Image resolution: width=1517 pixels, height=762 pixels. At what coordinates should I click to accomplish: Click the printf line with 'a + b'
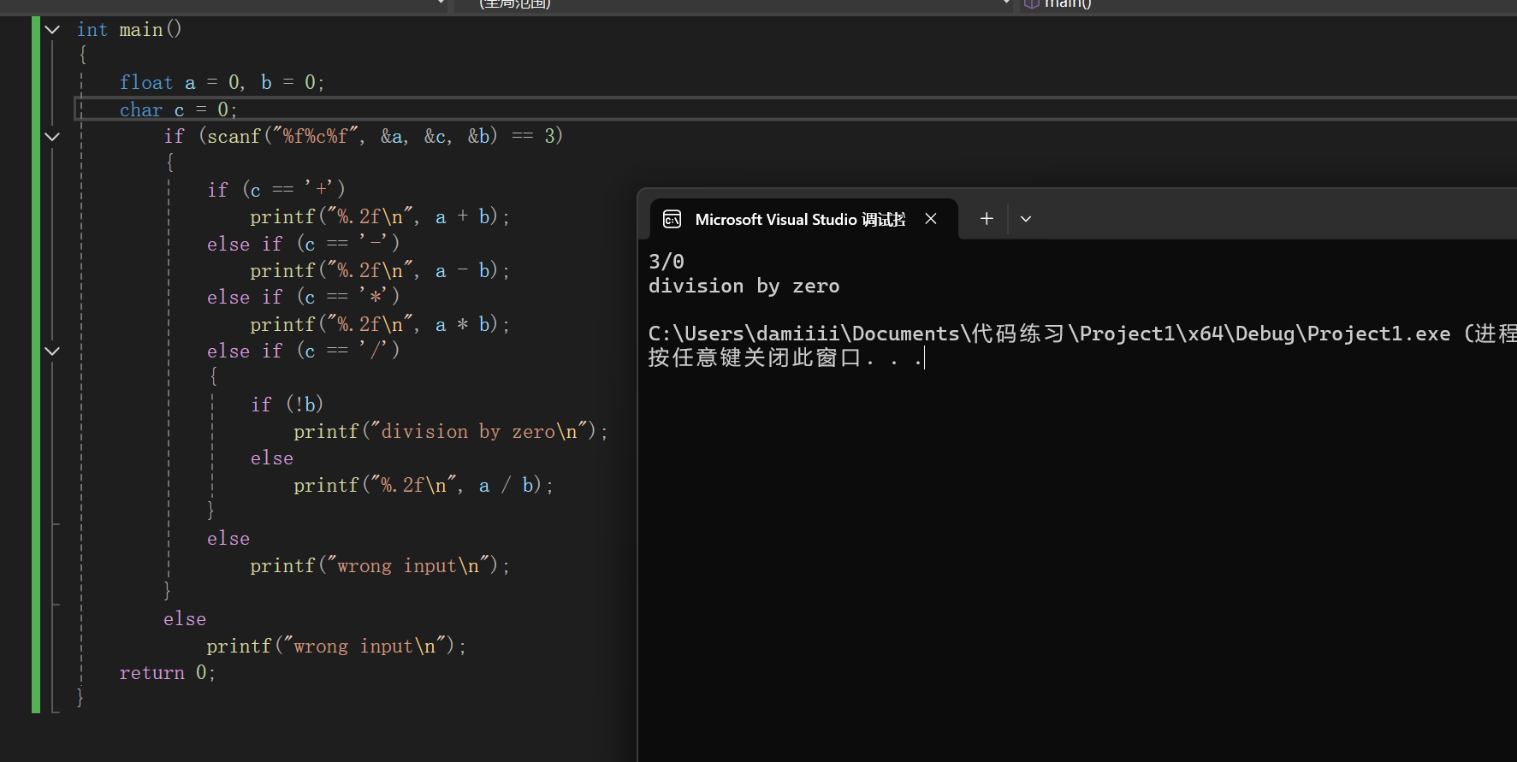[x=380, y=216]
